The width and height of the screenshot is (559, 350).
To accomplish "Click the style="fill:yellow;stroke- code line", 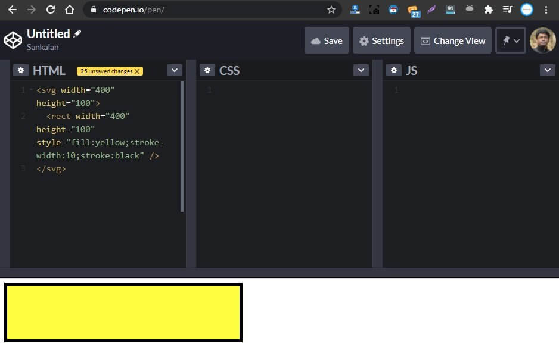I will 100,142.
